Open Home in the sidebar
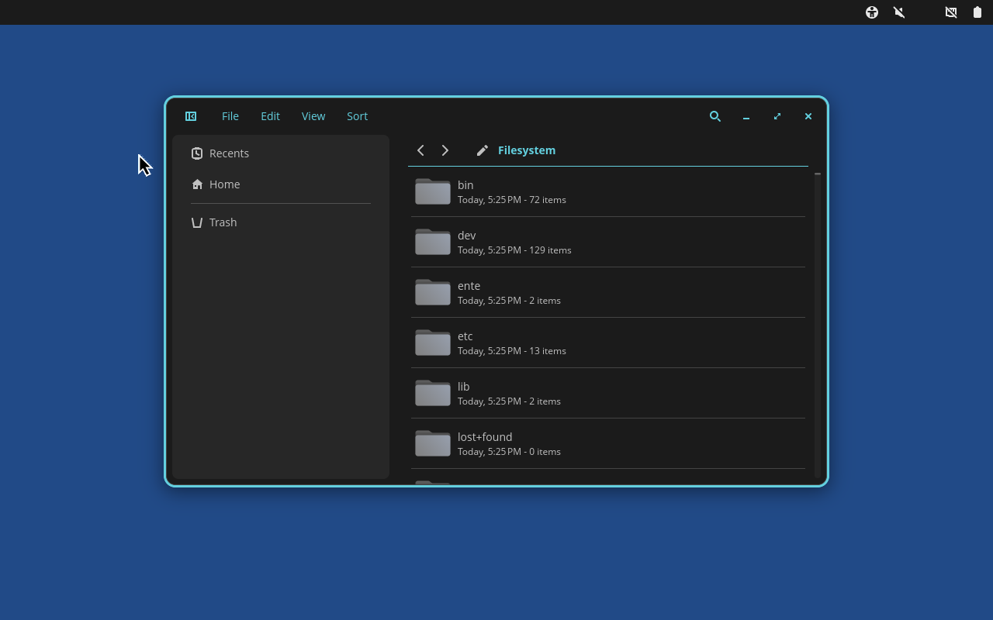 pyautogui.click(x=281, y=184)
